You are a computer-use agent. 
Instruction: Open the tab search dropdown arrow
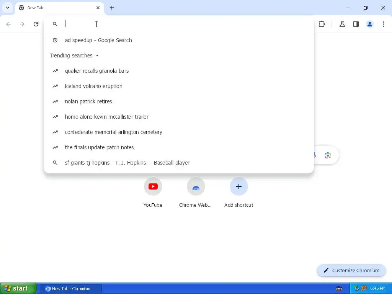(8, 8)
